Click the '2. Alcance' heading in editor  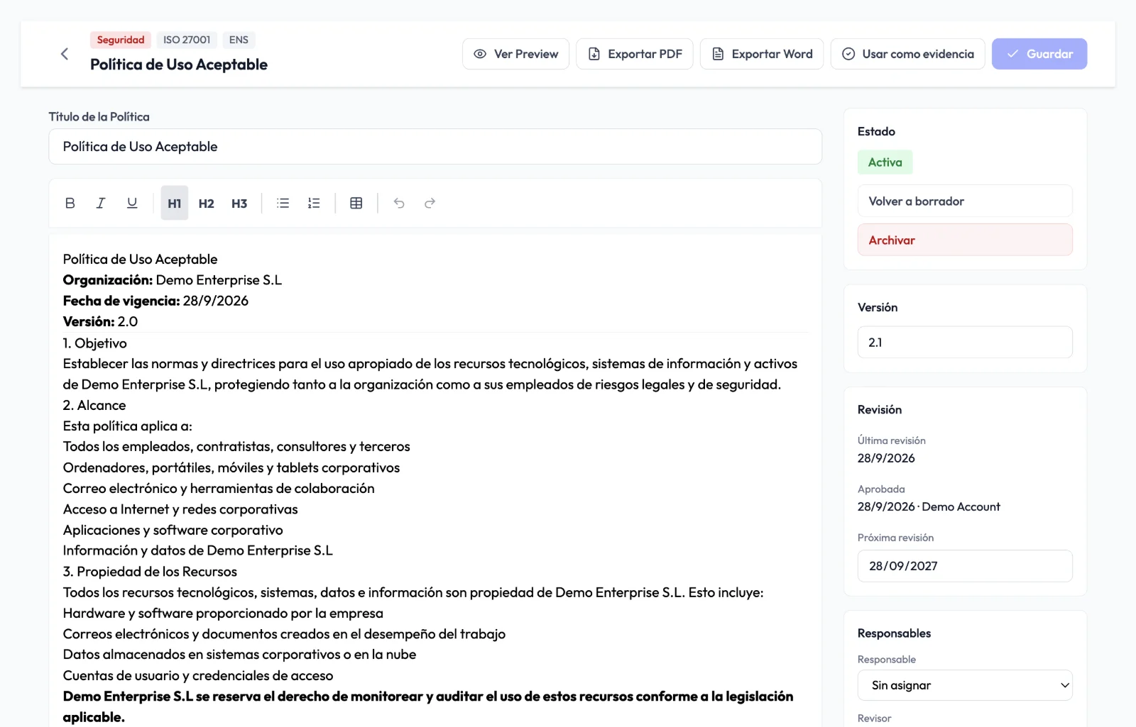click(x=94, y=406)
